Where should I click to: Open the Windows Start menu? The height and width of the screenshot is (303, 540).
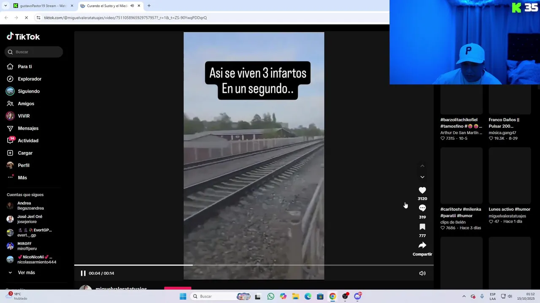pyautogui.click(x=183, y=296)
